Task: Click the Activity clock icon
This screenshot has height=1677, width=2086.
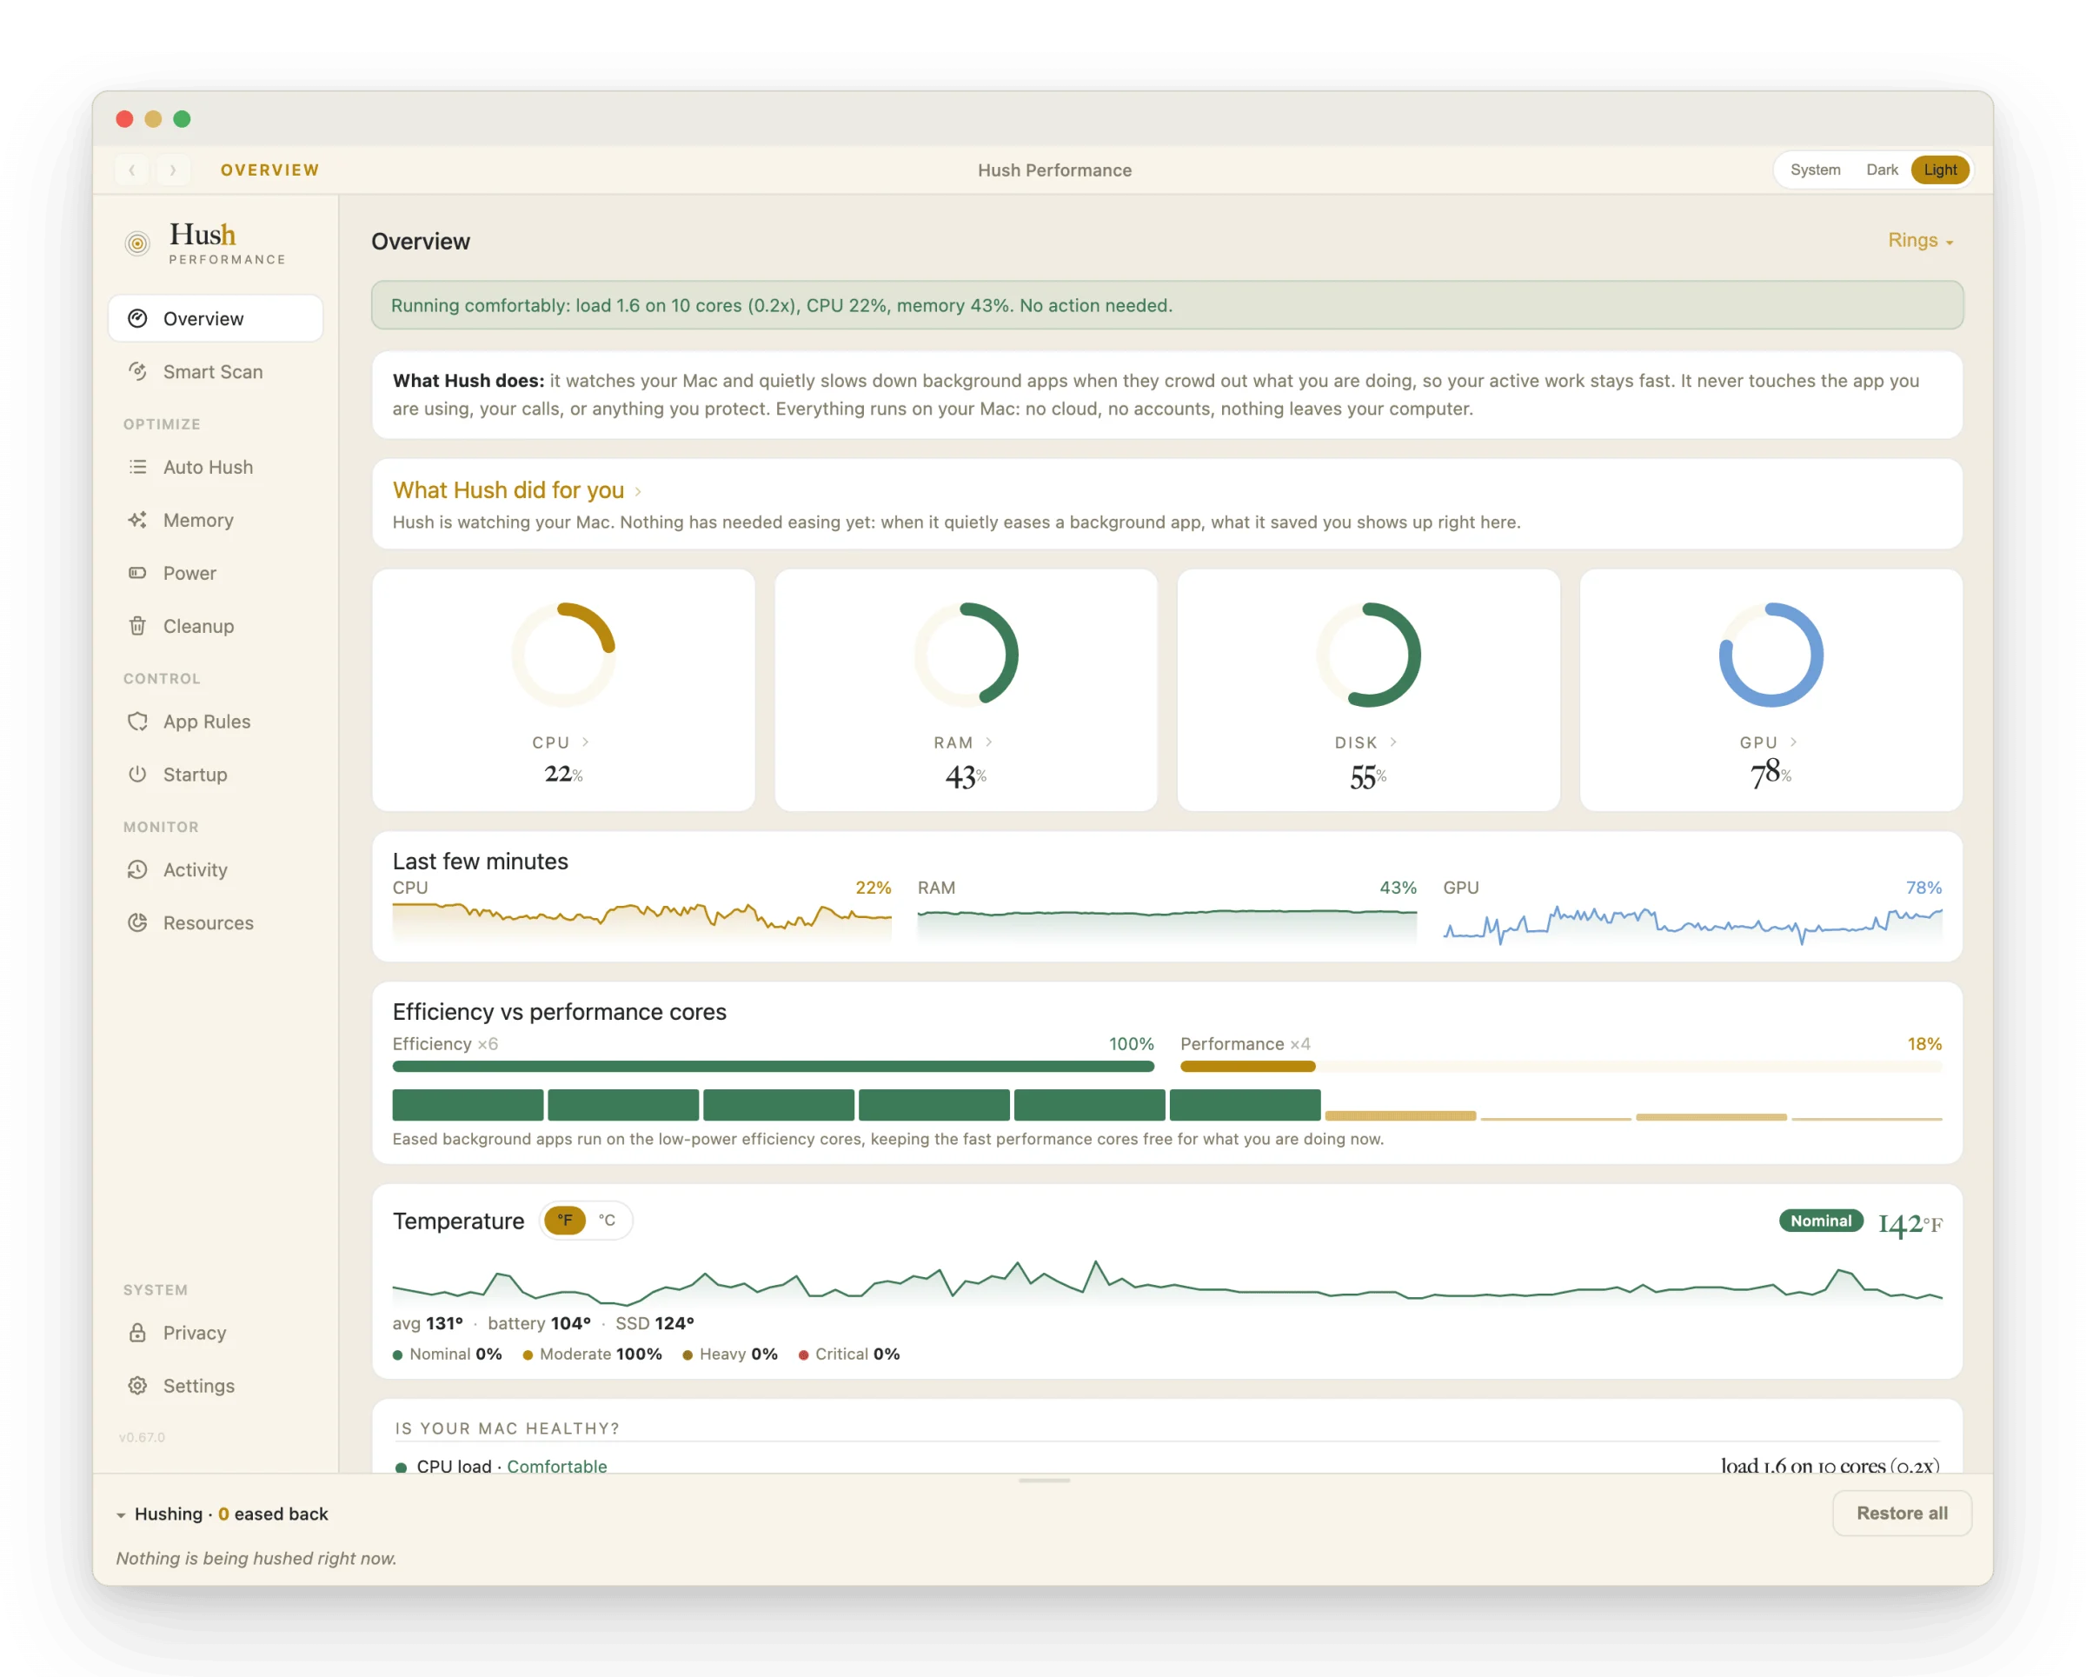Action: point(137,869)
